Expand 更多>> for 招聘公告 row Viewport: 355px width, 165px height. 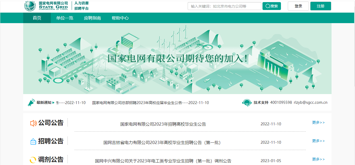click(318, 141)
